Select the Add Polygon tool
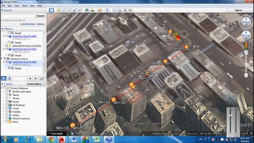254x143 pixels. pos(64,10)
